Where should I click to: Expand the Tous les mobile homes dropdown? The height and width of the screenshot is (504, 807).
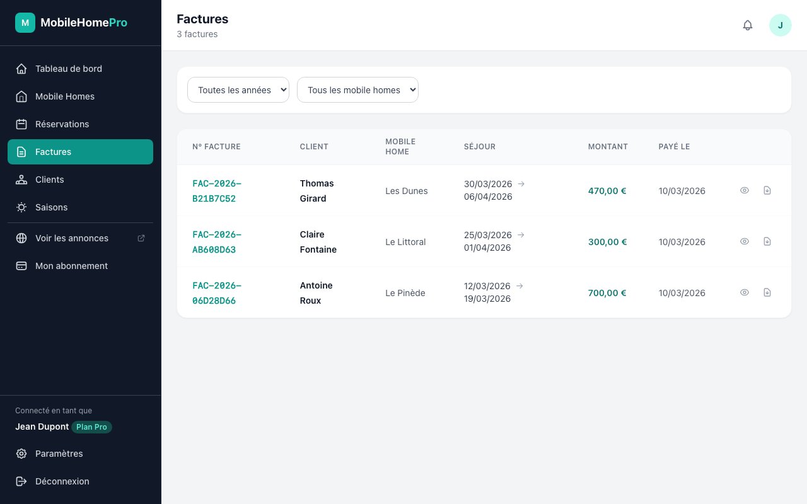pyautogui.click(x=357, y=90)
